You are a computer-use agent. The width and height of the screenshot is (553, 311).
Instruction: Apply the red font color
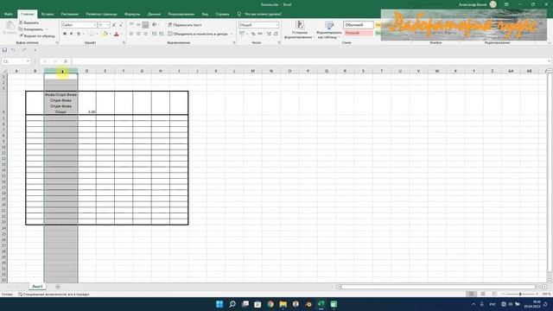pos(117,34)
